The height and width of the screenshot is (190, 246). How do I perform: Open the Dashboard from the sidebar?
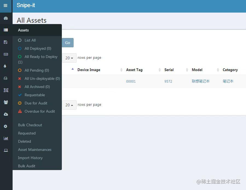[6, 18]
